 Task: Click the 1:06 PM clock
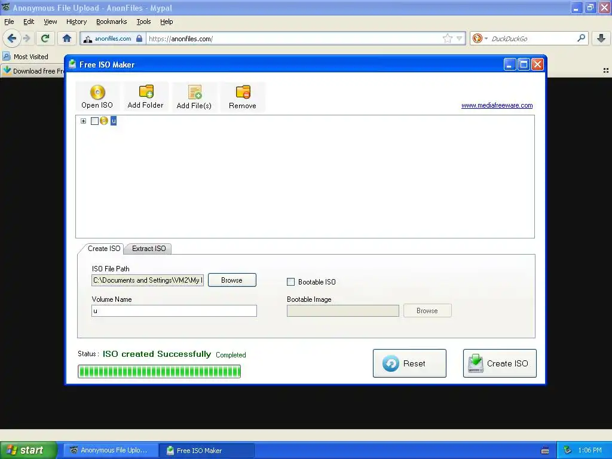[x=590, y=451]
